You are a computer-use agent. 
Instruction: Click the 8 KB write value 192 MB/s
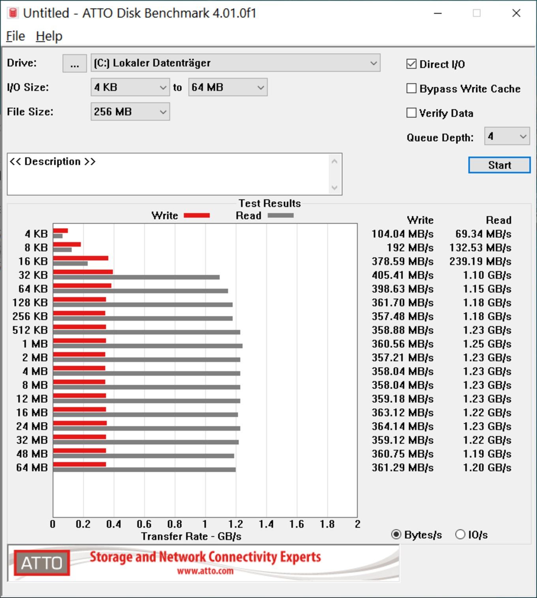410,248
